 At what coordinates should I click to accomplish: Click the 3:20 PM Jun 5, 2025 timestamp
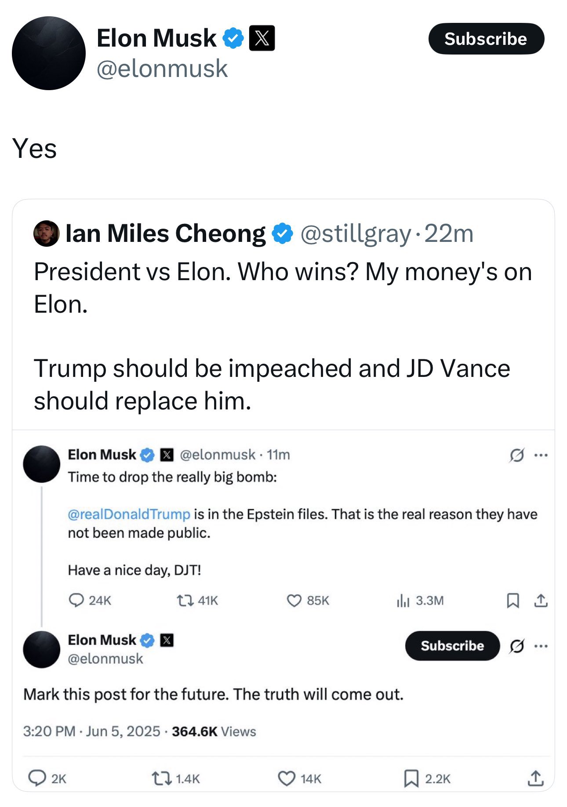tap(91, 731)
